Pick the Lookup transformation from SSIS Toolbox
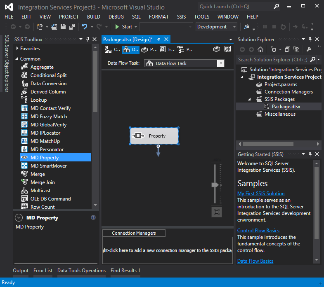This screenshot has width=324, height=287. coord(38,100)
